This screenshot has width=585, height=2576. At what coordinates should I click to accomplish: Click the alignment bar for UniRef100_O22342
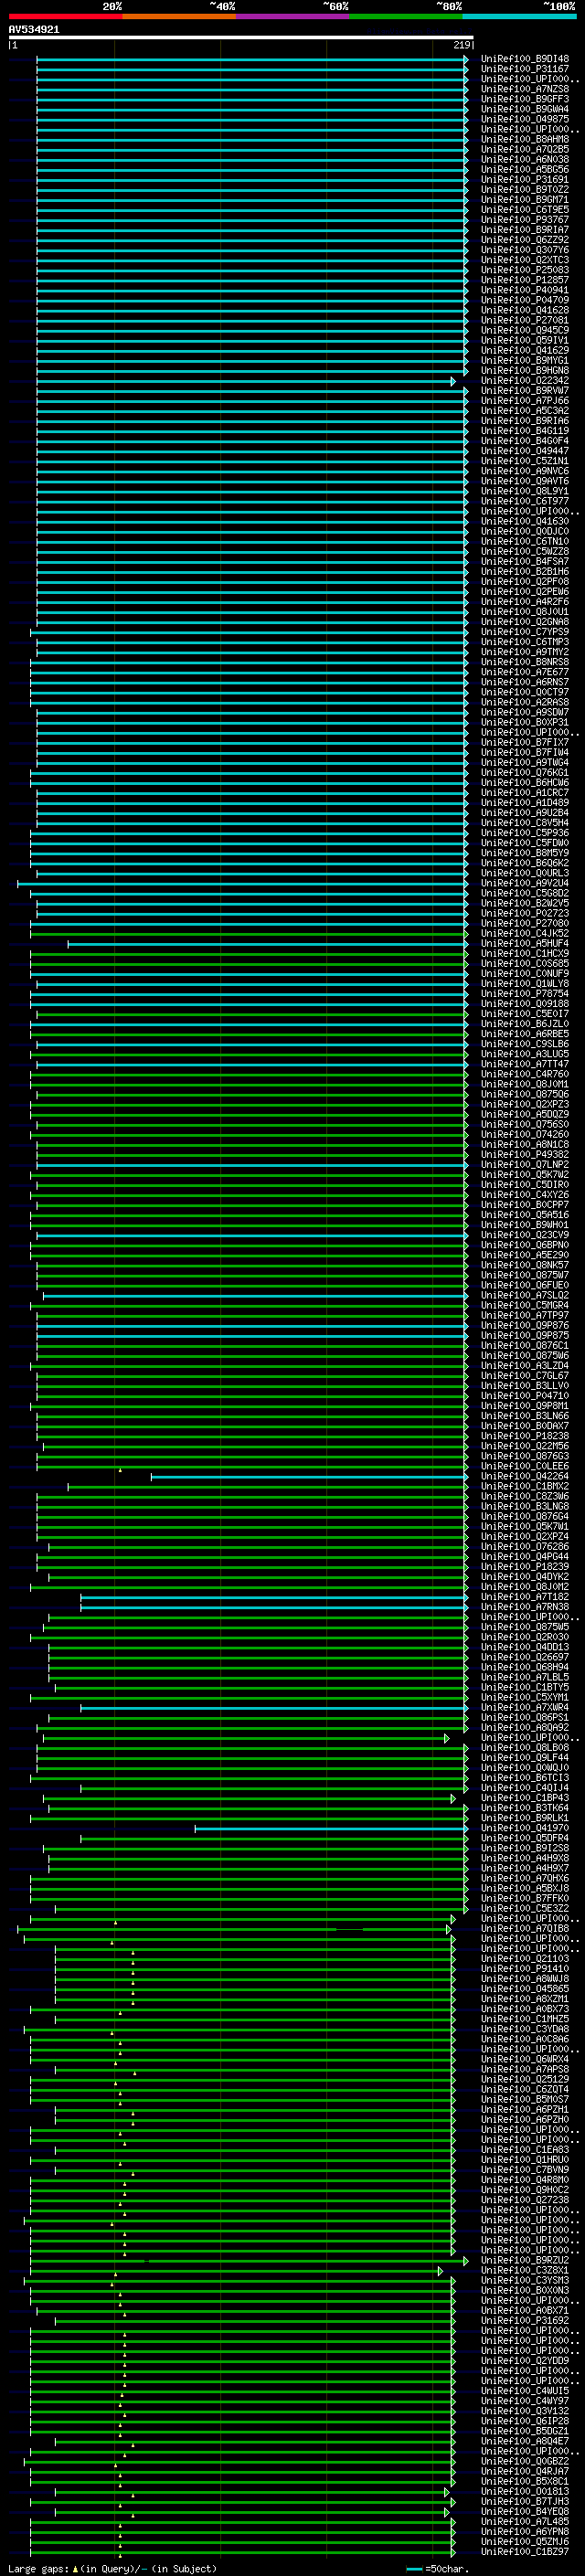tap(246, 381)
